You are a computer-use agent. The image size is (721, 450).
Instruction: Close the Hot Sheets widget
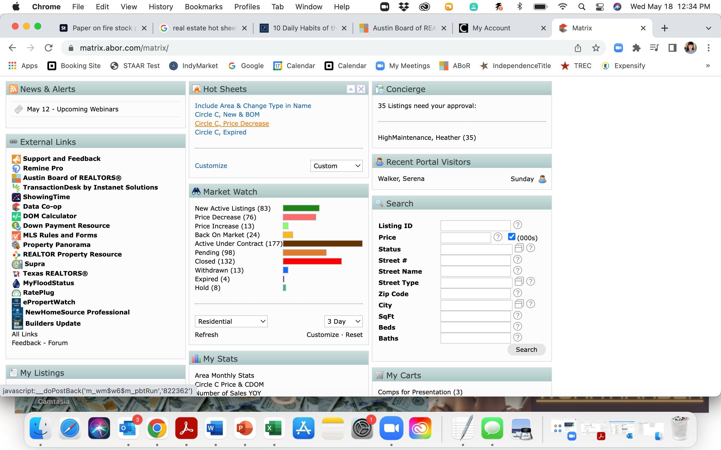361,89
